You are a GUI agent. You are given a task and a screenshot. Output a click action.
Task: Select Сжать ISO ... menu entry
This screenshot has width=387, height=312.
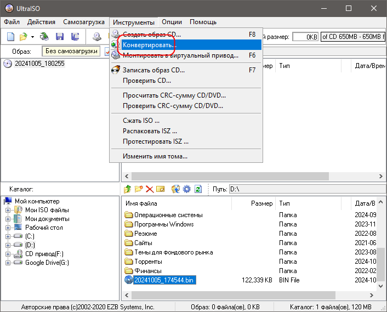pyautogui.click(x=186, y=121)
